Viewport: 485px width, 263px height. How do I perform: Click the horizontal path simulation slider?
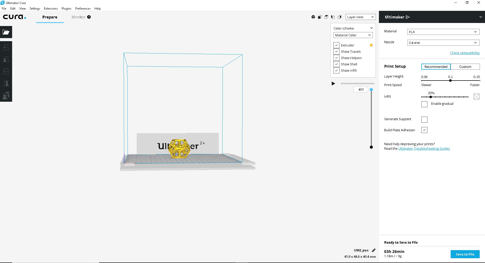(x=358, y=84)
